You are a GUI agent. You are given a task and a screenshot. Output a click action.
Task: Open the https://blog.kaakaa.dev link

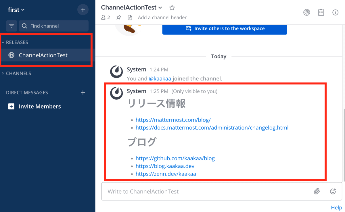pos(165,166)
